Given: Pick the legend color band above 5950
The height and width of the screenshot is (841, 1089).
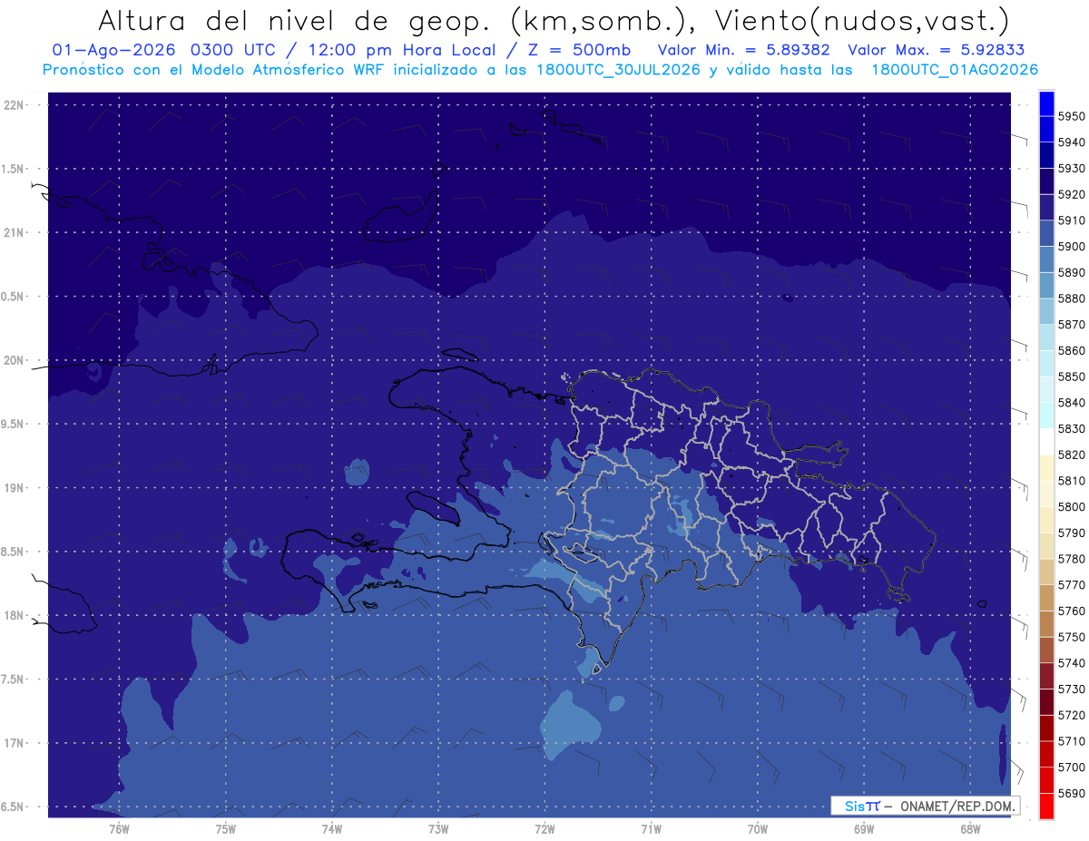Looking at the screenshot, I should tap(1046, 103).
